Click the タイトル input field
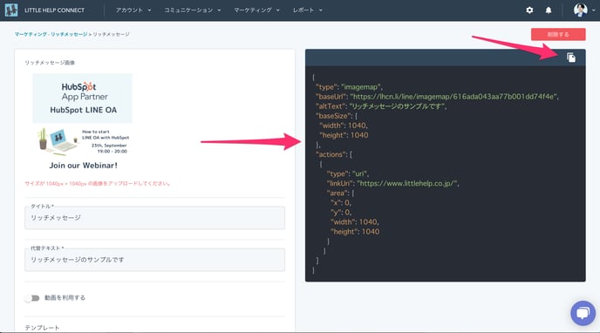 coord(154,218)
